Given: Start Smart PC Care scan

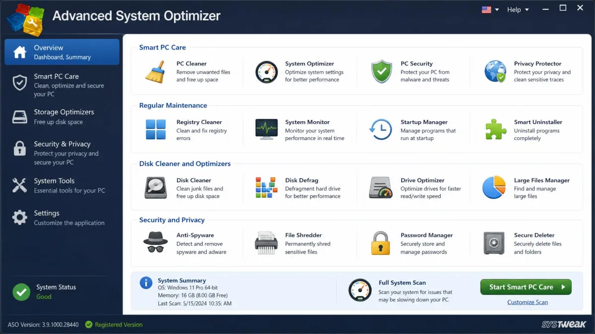Looking at the screenshot, I should click(526, 287).
